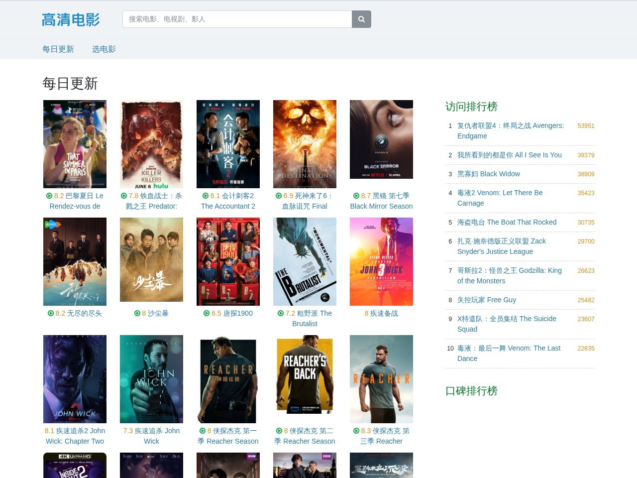Click the search magnifier button
This screenshot has height=478, width=637.
click(361, 19)
